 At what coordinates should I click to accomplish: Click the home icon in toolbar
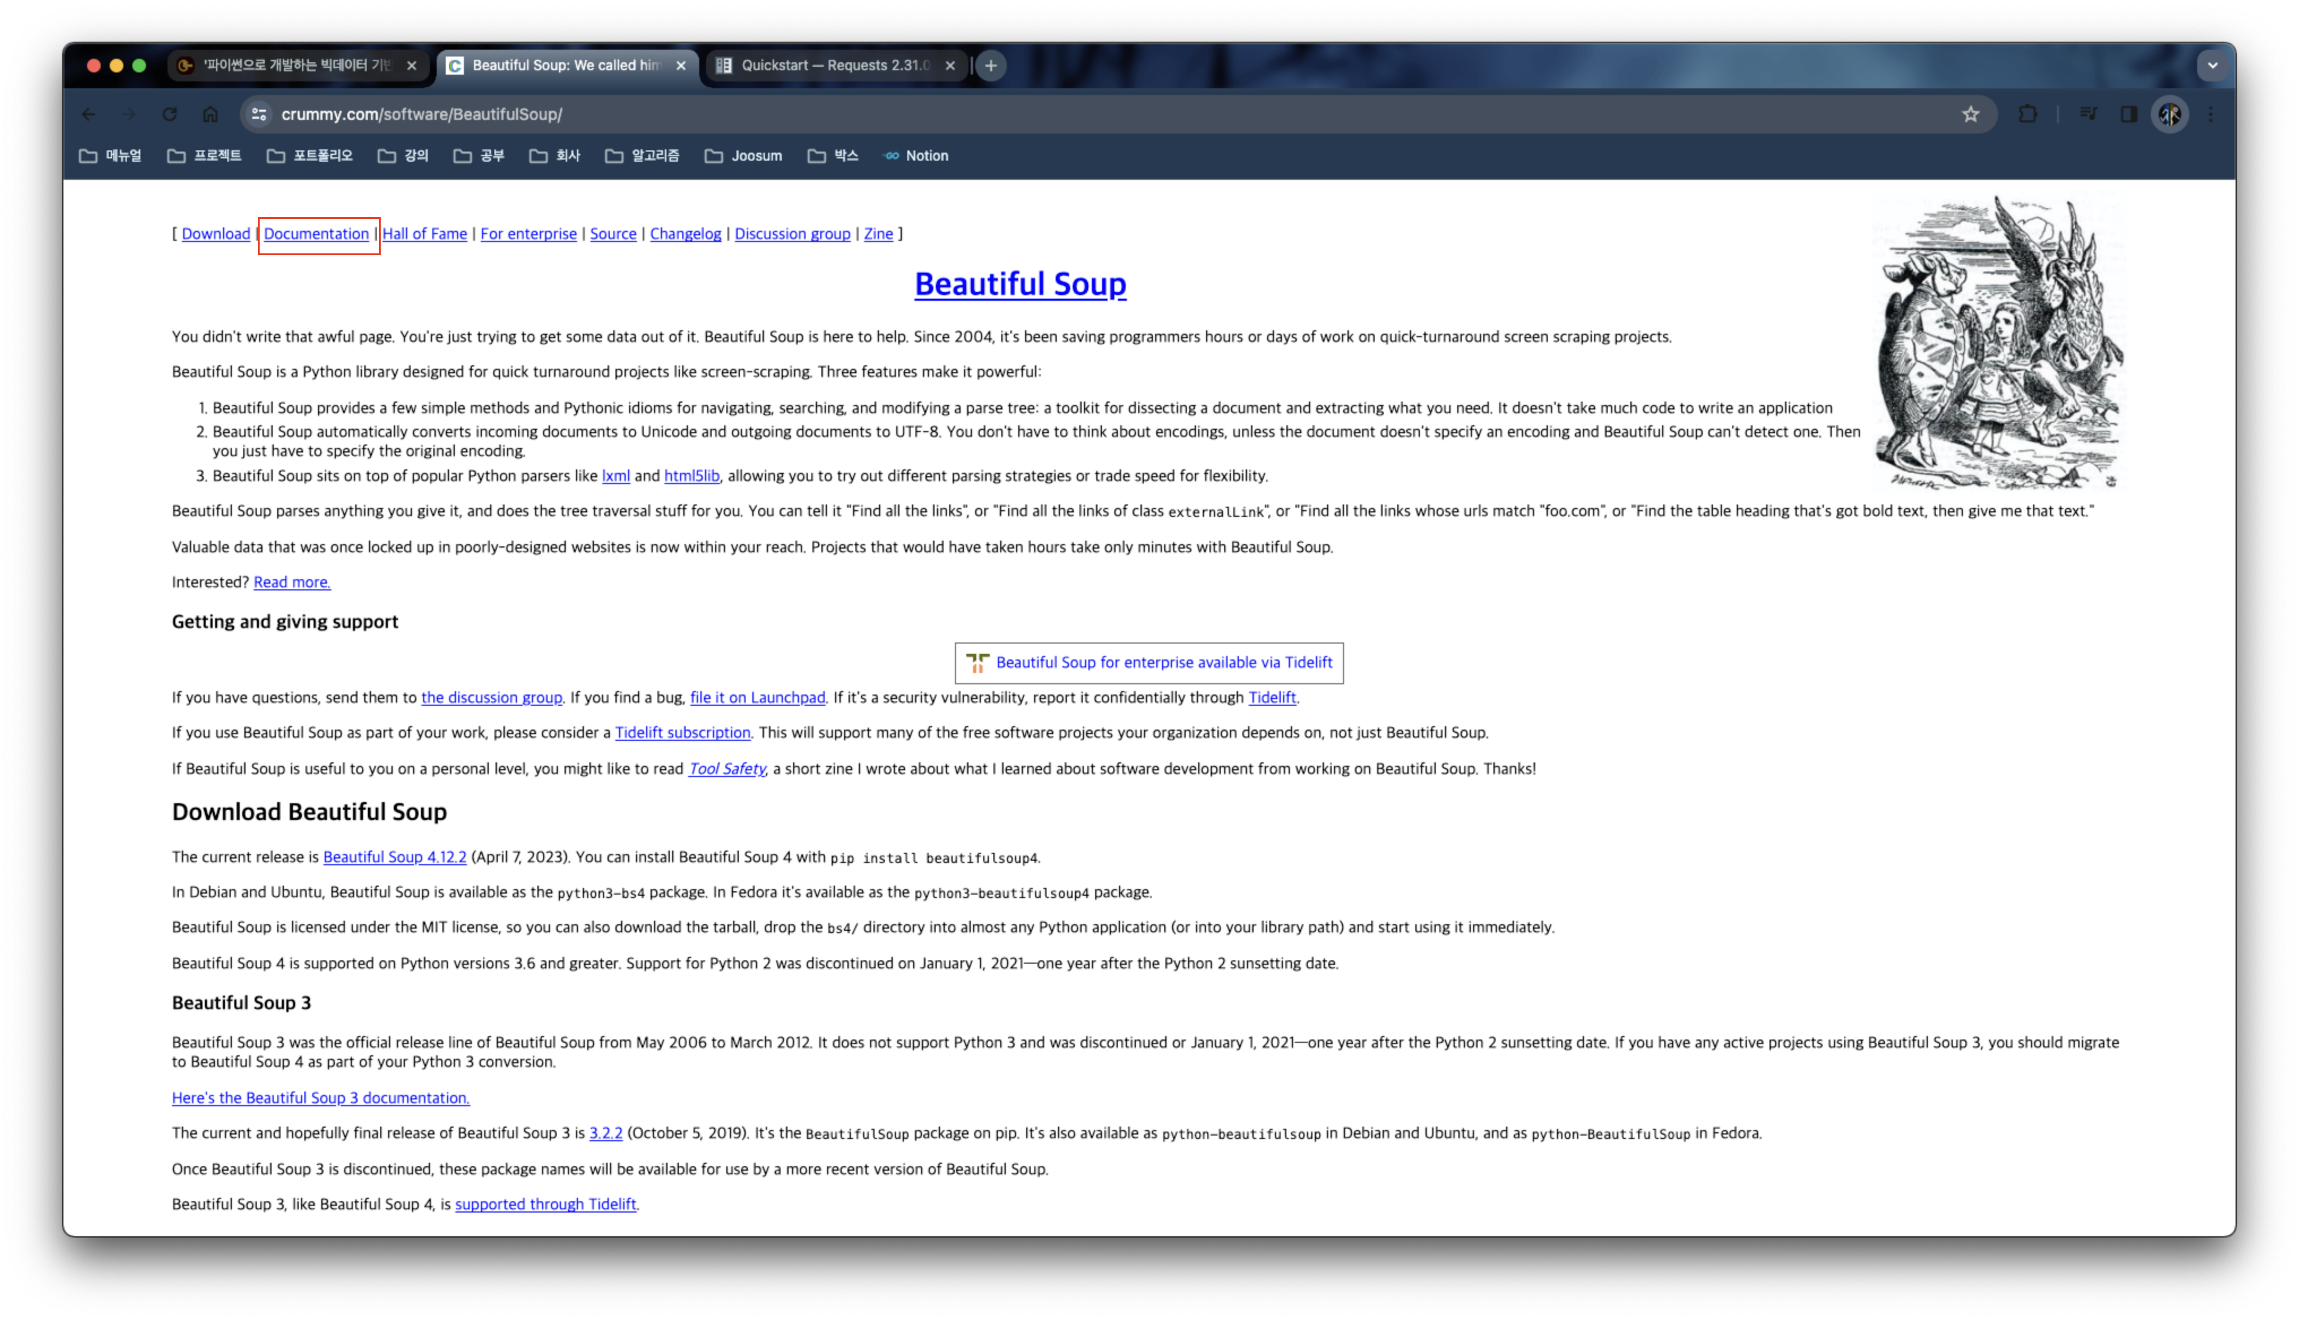coord(210,114)
